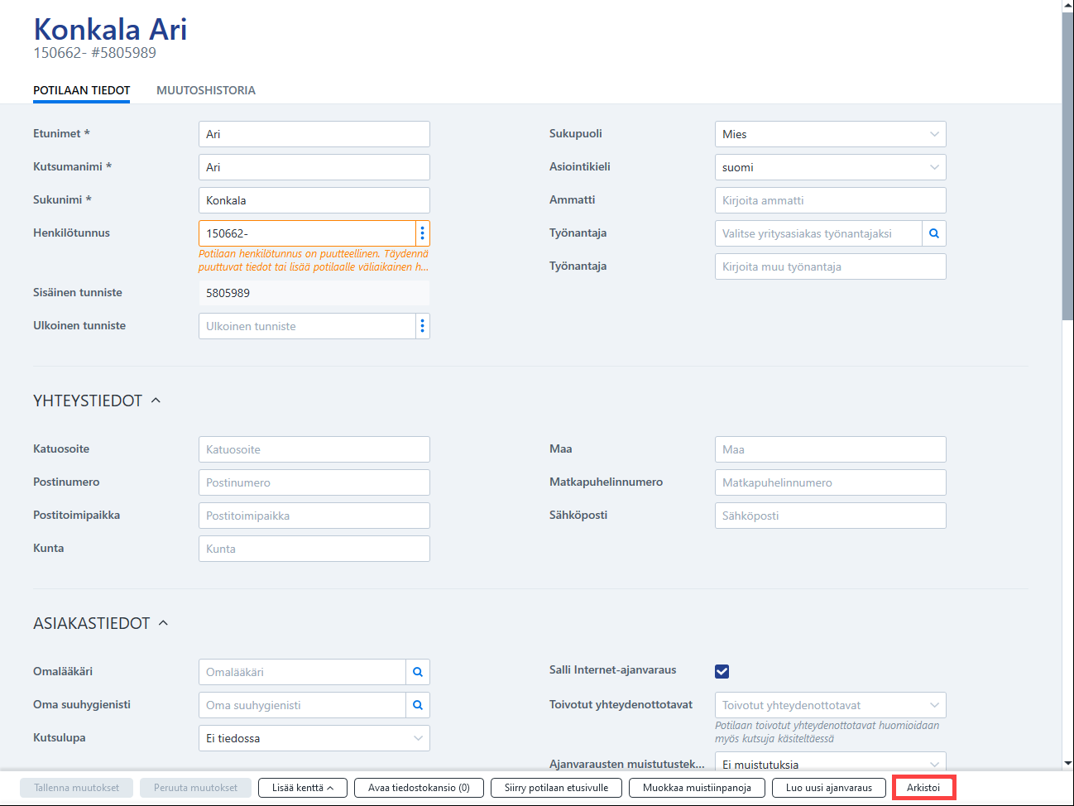Click the patient name heading Konkala Ari
Screen dimensions: 1074x806
click(x=110, y=29)
